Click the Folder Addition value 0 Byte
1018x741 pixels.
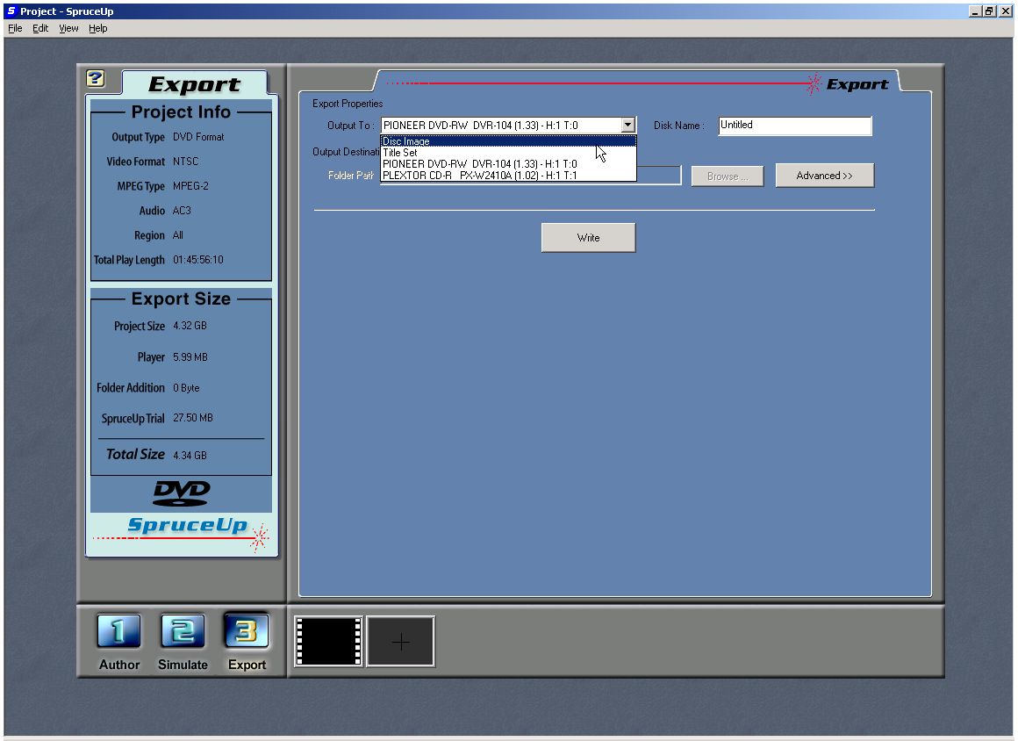click(186, 388)
